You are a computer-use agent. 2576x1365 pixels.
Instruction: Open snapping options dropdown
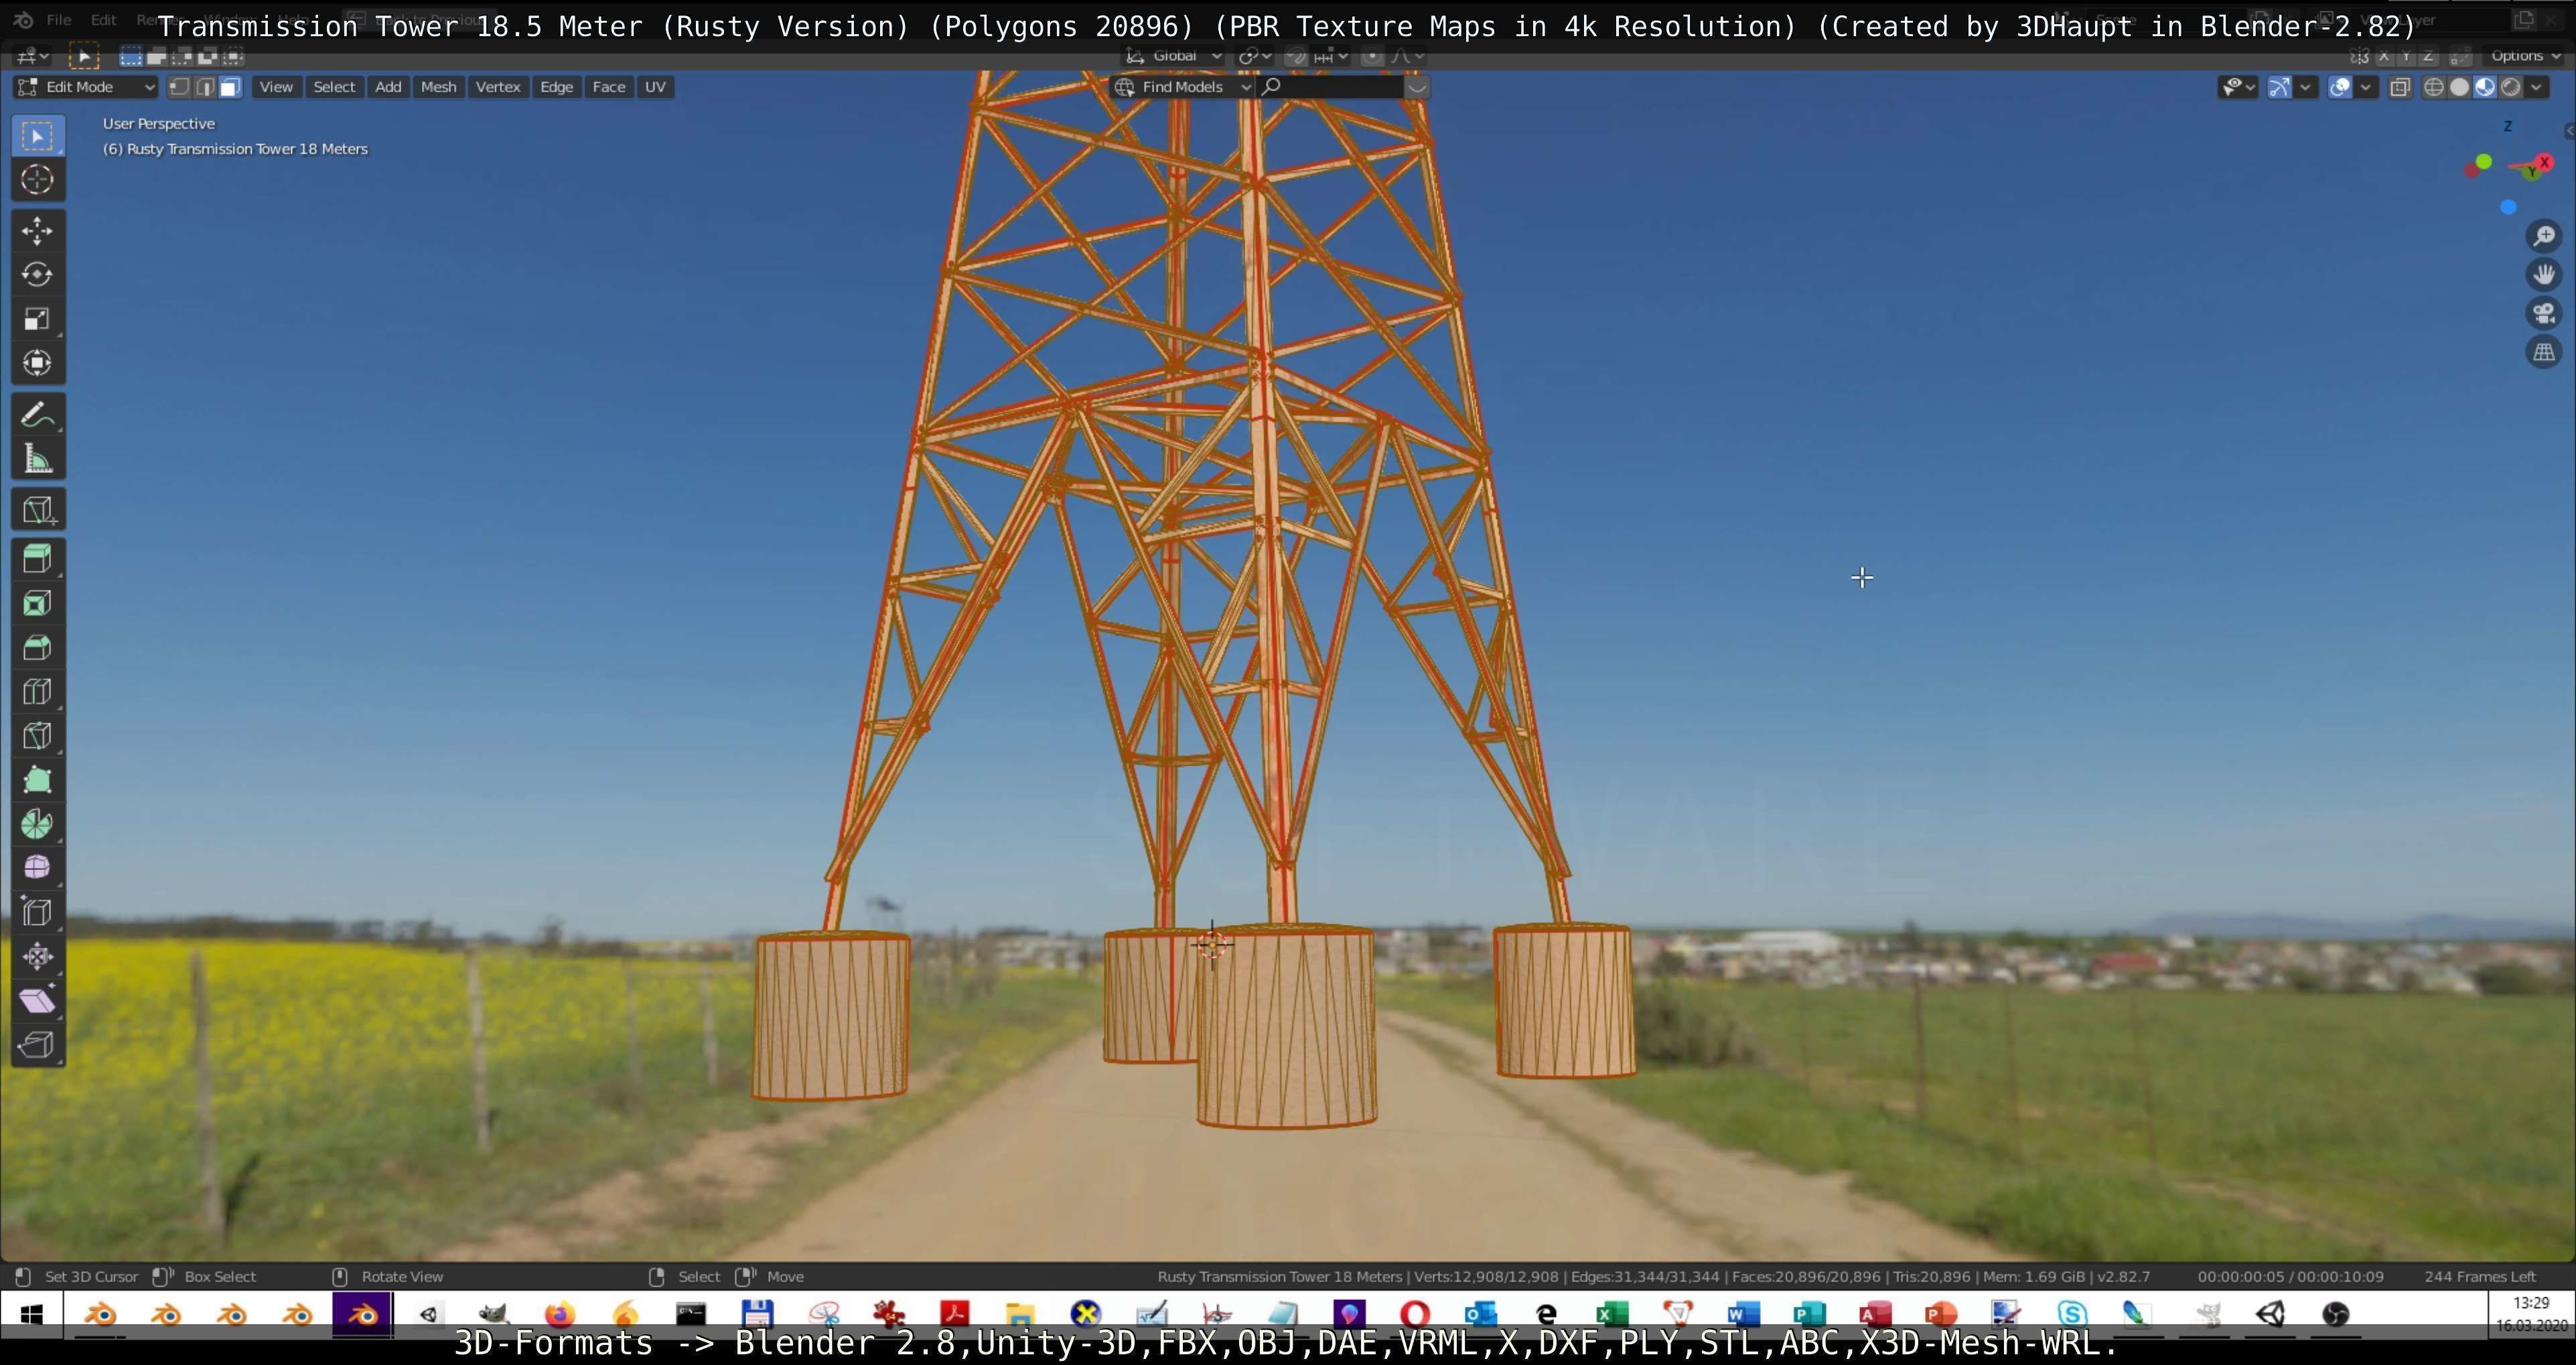click(1331, 56)
